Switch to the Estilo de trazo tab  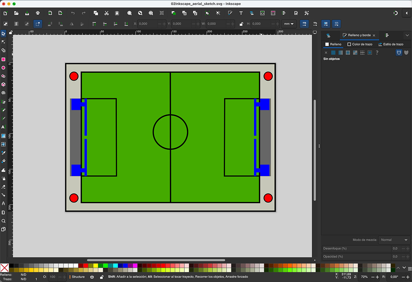click(391, 44)
